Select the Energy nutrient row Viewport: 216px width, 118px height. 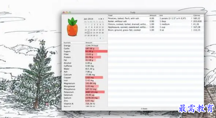(x=85, y=46)
